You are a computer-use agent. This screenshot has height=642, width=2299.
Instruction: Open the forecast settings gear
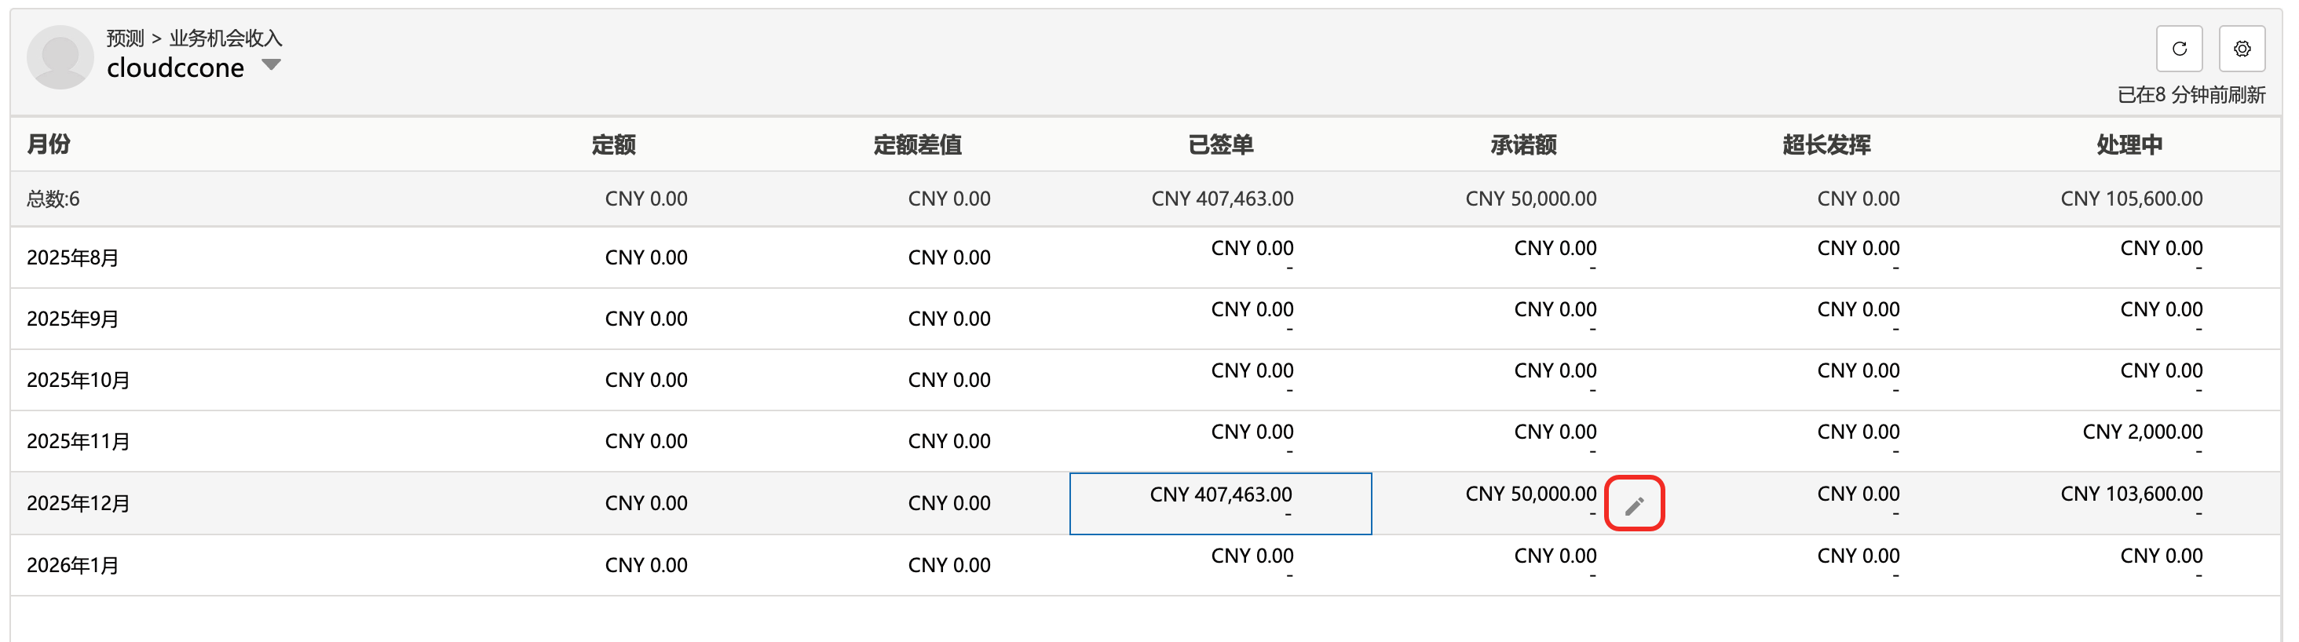(2241, 49)
